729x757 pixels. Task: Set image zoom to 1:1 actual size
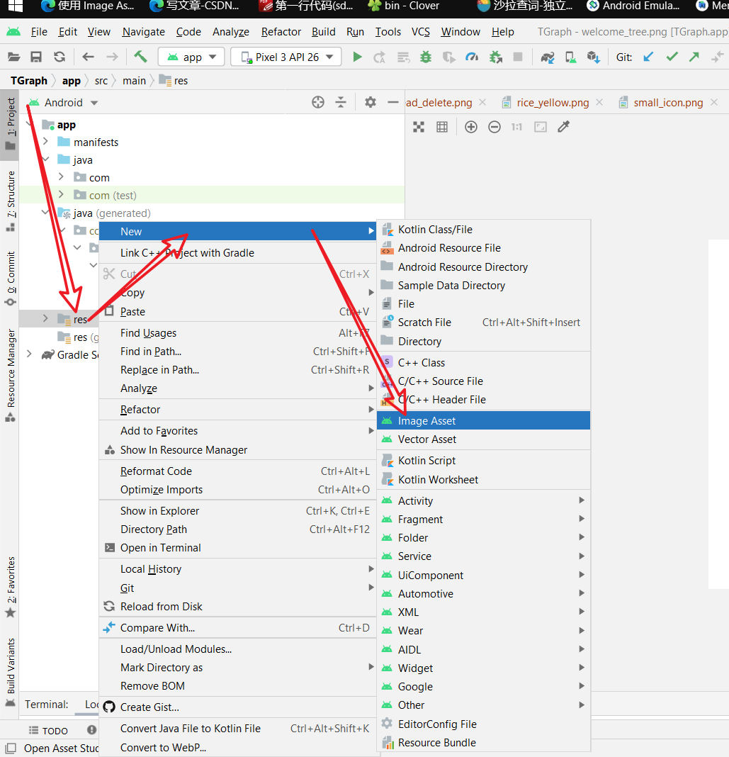point(516,126)
